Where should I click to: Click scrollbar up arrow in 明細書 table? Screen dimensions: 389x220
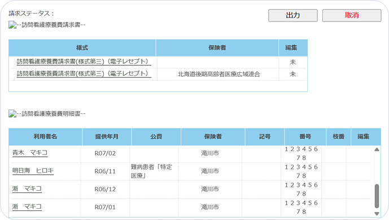[377, 149]
